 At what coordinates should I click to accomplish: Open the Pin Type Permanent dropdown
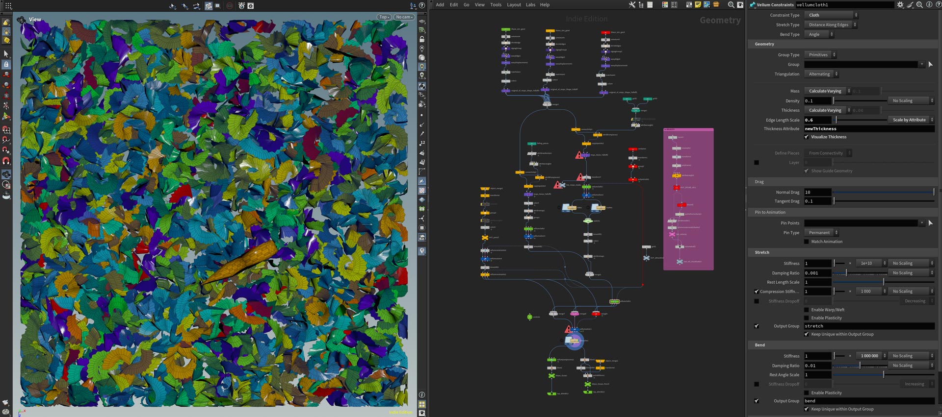(822, 233)
